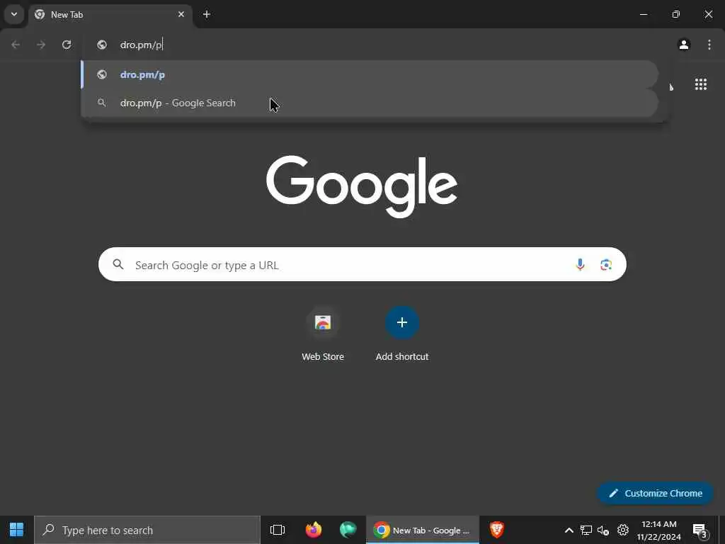Launch Brave browser from the taskbar
Screen dimensions: 725x544
[497, 530]
